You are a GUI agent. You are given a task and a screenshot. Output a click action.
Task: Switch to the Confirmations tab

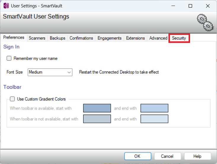[x=81, y=38]
